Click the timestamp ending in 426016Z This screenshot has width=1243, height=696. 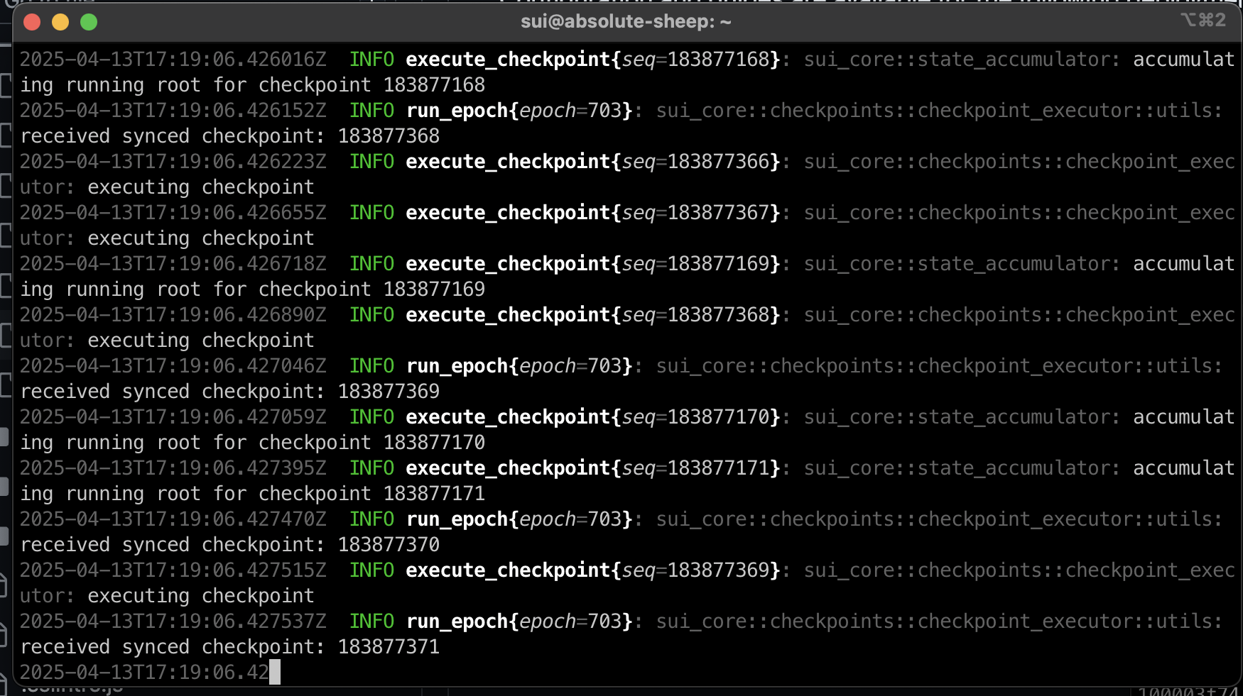[x=173, y=60]
